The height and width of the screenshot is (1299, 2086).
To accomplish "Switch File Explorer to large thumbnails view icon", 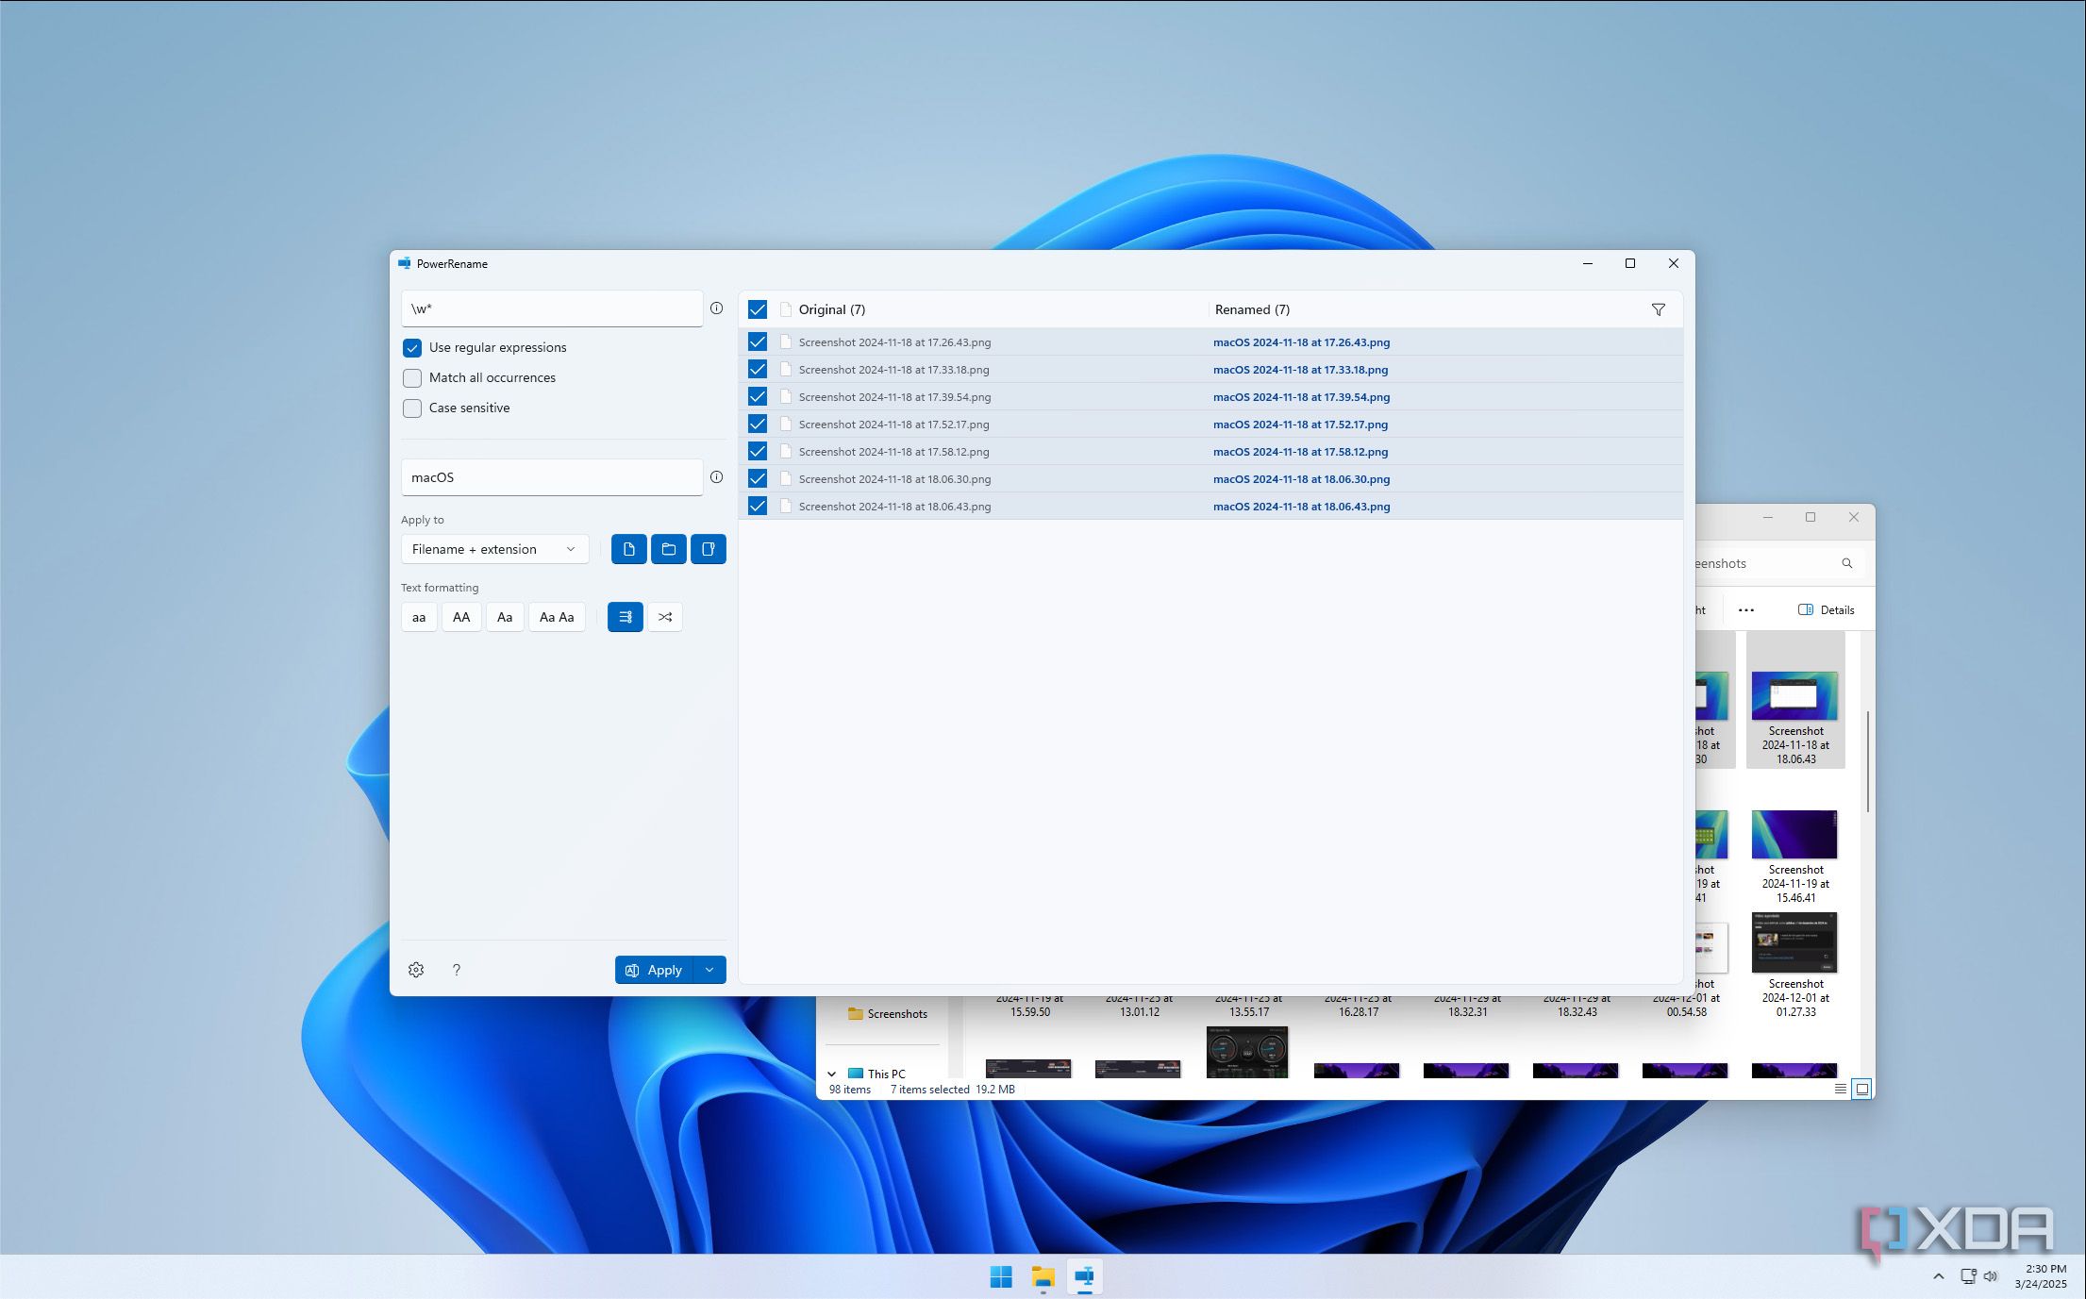I will click(x=1861, y=1089).
